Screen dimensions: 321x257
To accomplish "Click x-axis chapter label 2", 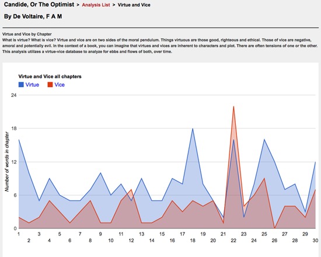I will click(x=29, y=241).
